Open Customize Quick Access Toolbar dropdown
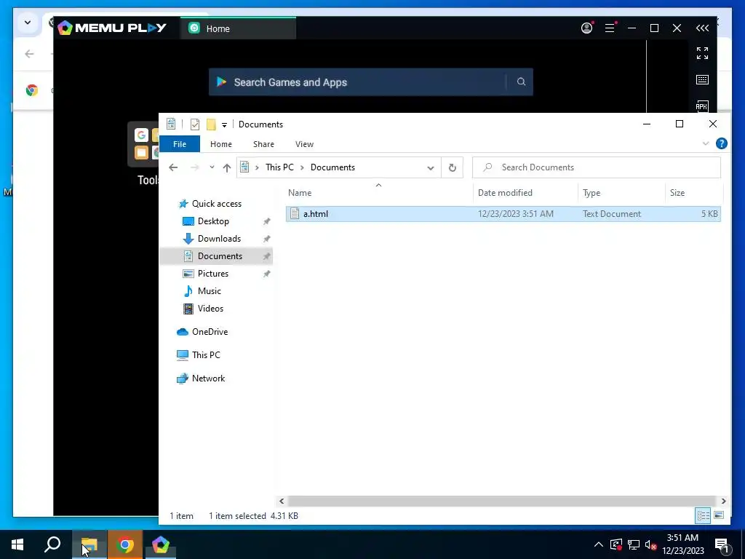 pyautogui.click(x=224, y=125)
